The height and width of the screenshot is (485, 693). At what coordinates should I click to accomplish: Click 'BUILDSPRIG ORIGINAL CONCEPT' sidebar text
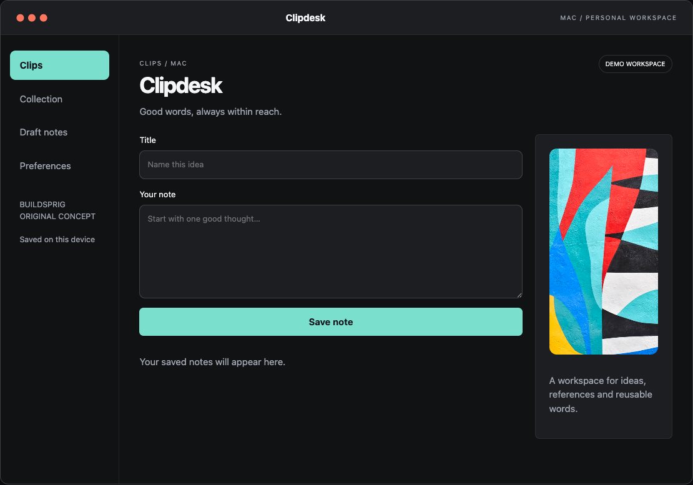coord(57,210)
